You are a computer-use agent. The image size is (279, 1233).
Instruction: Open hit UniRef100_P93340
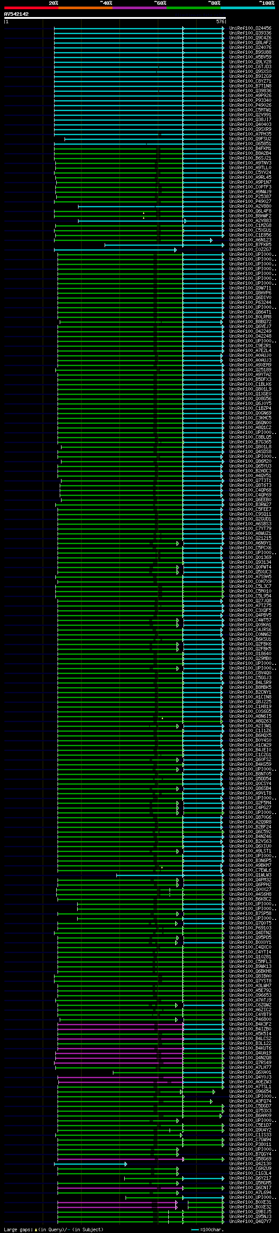250,100
